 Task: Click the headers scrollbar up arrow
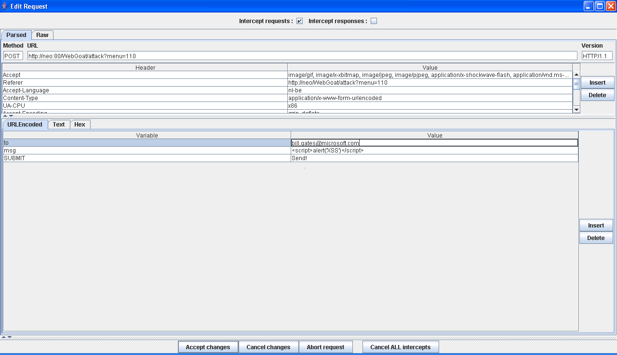pos(577,75)
